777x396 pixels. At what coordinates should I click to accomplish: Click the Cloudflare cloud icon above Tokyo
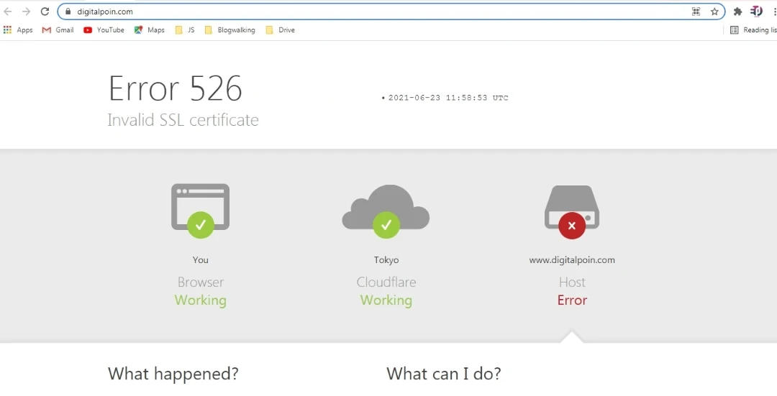pyautogui.click(x=386, y=211)
